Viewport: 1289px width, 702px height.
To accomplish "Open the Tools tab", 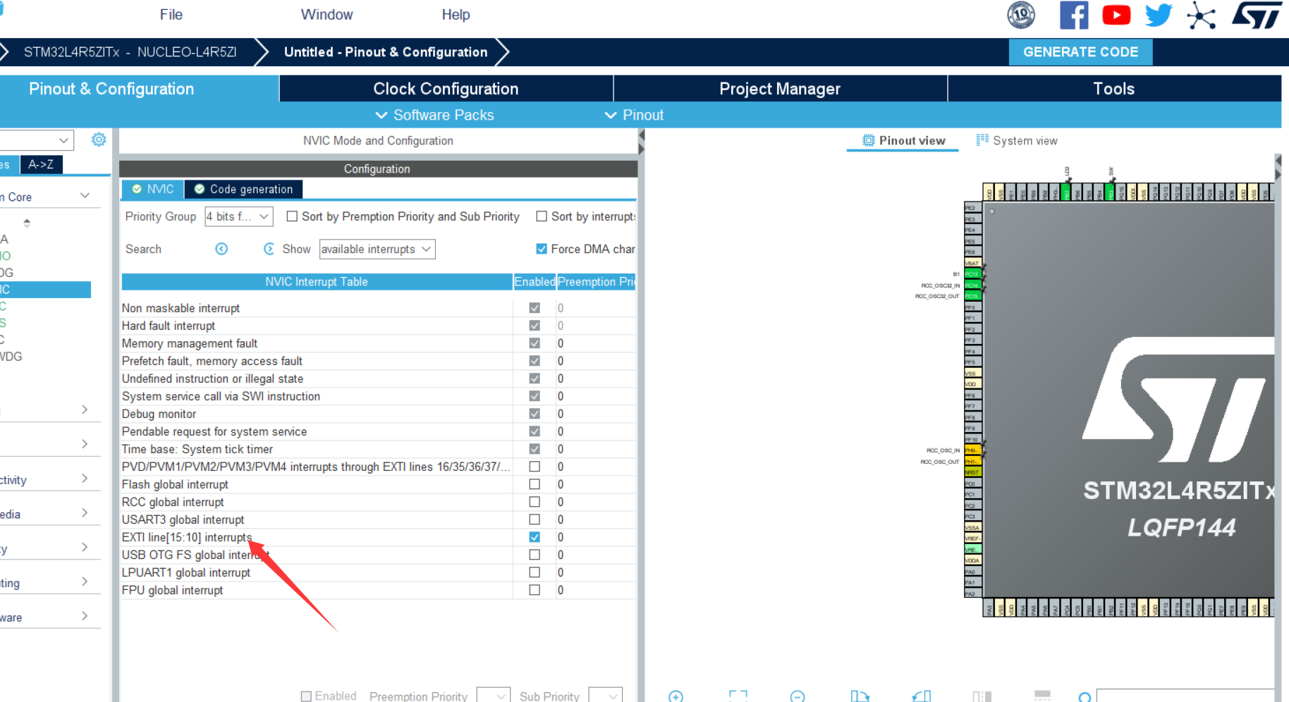I will click(x=1114, y=89).
